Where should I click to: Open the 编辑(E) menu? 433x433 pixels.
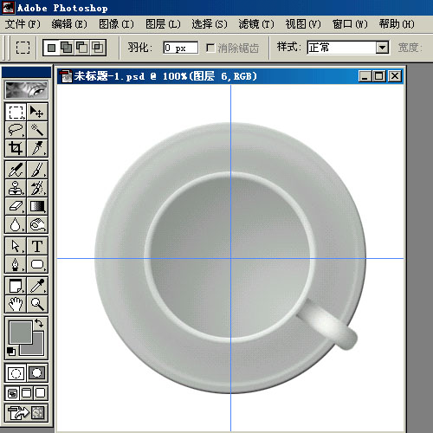click(69, 24)
